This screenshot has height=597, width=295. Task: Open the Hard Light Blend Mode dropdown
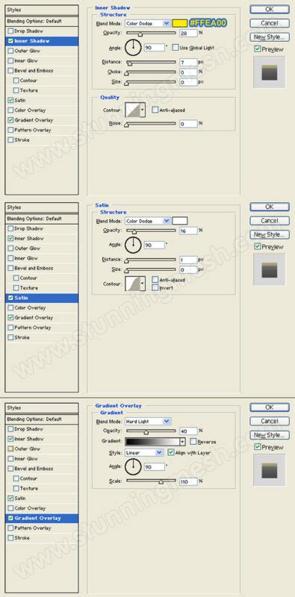(148, 422)
